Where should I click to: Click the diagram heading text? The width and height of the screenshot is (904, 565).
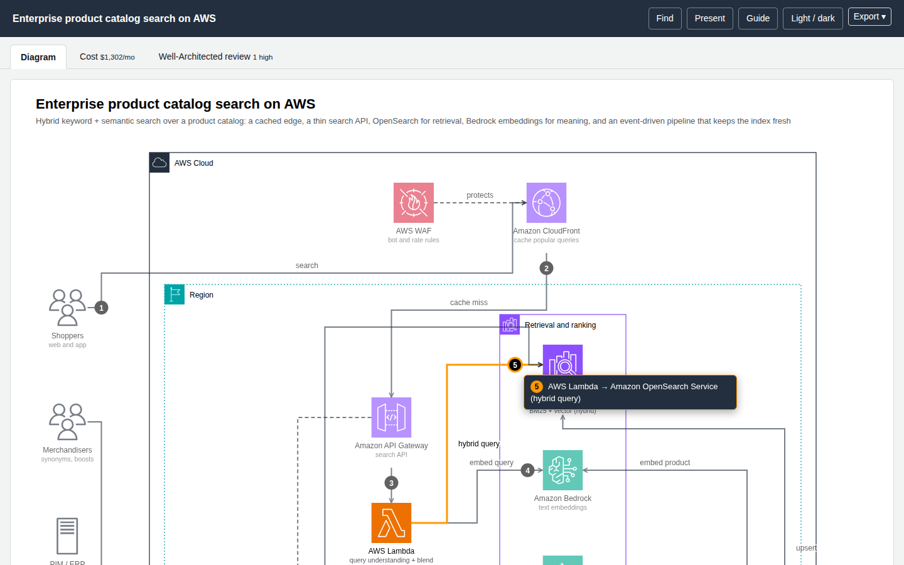(x=176, y=104)
